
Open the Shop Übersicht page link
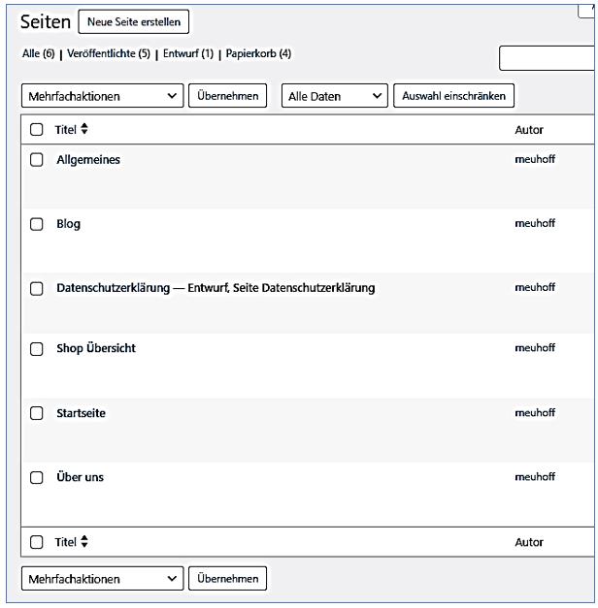[x=95, y=349]
